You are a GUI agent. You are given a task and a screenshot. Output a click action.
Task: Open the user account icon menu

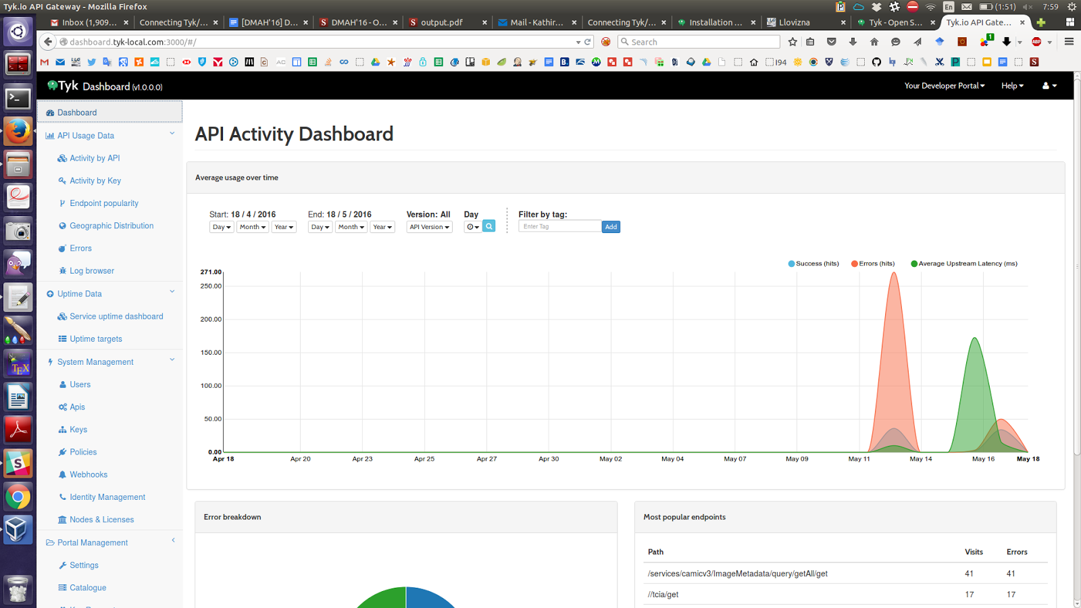[x=1049, y=86]
